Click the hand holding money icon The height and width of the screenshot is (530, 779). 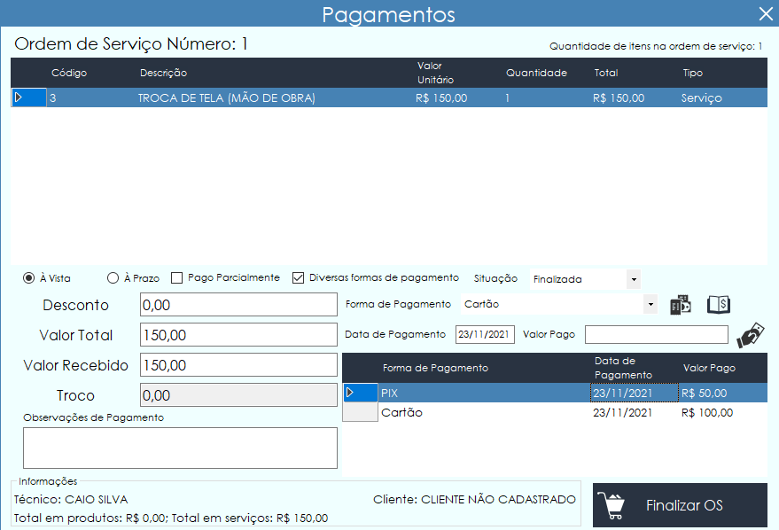coord(750,335)
